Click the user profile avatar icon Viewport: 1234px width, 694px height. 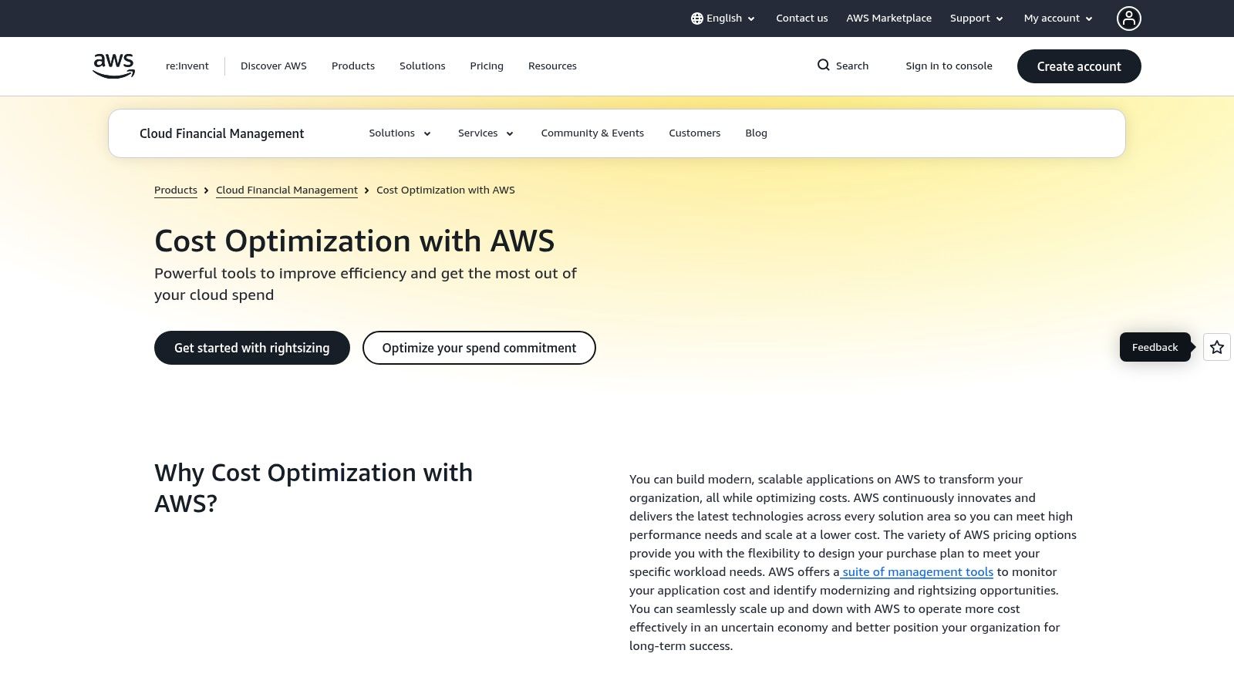click(1128, 19)
